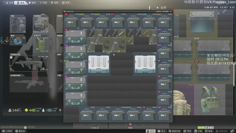This screenshot has width=236, height=133.
Task: Go to the 藏身处 hideout
Action: point(20,131)
